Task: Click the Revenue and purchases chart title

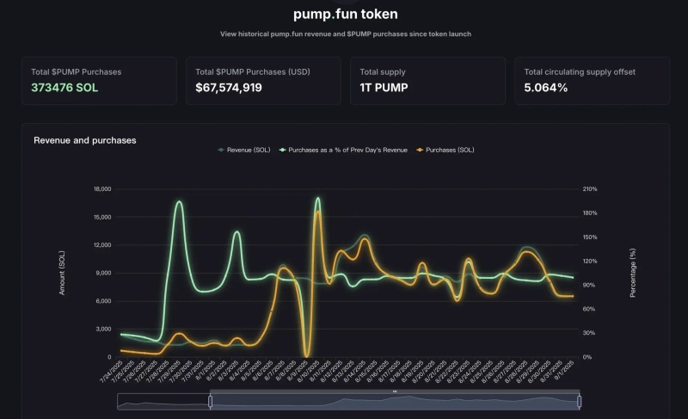Action: coord(84,139)
